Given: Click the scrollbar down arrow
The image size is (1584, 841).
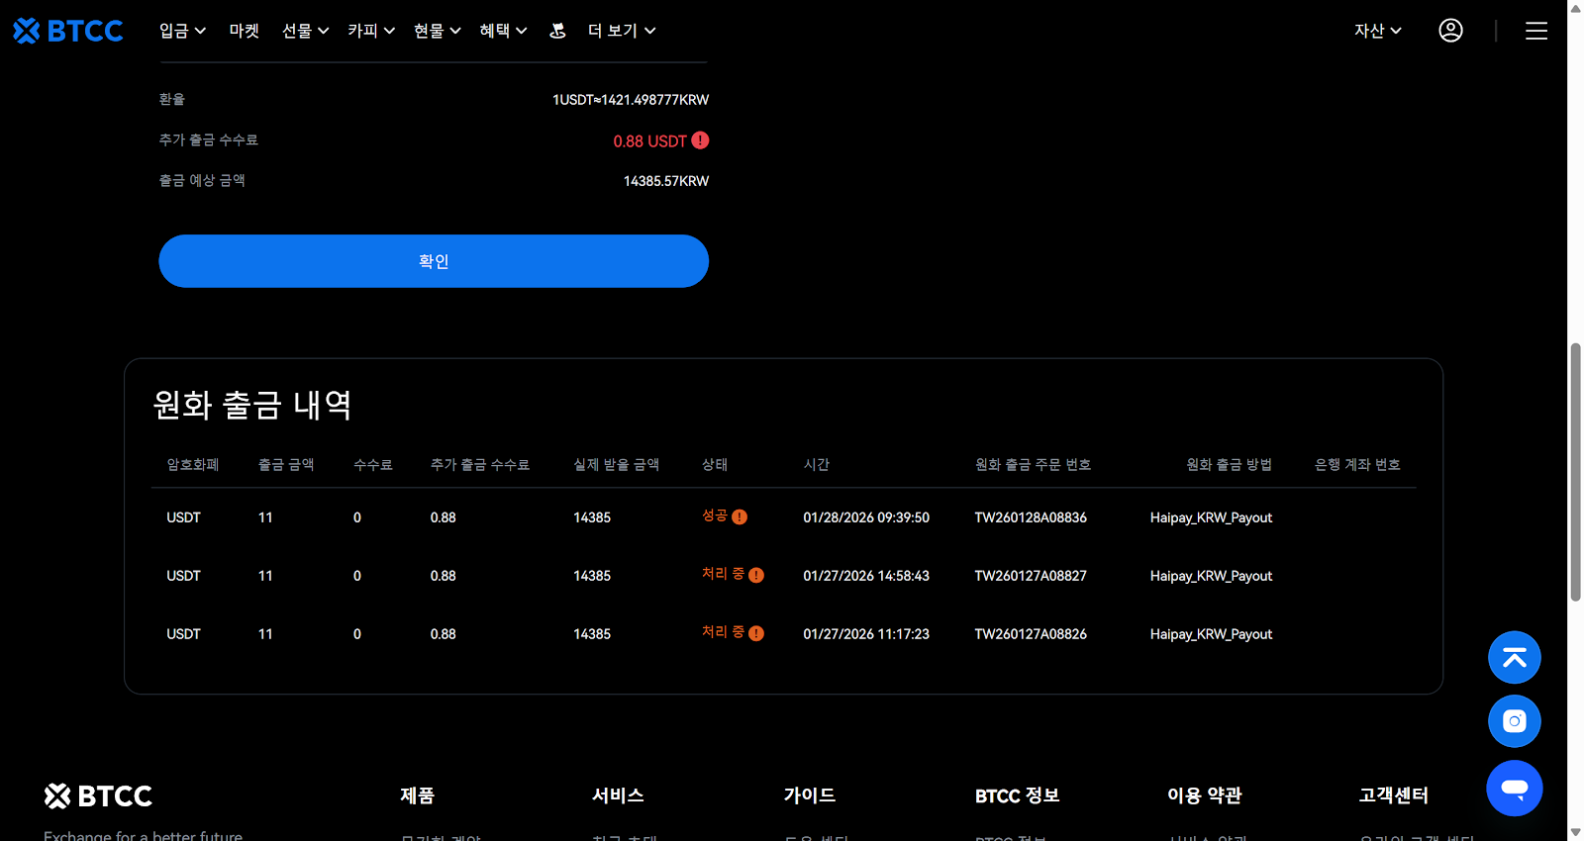Looking at the screenshot, I should [1575, 833].
